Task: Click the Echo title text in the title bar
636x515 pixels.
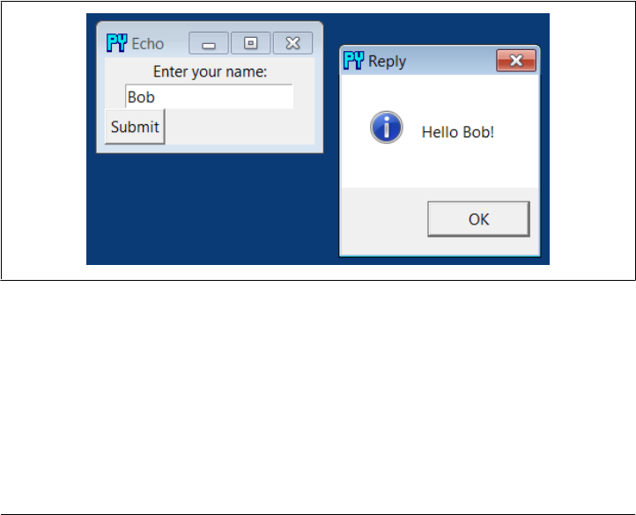Action: click(x=148, y=44)
